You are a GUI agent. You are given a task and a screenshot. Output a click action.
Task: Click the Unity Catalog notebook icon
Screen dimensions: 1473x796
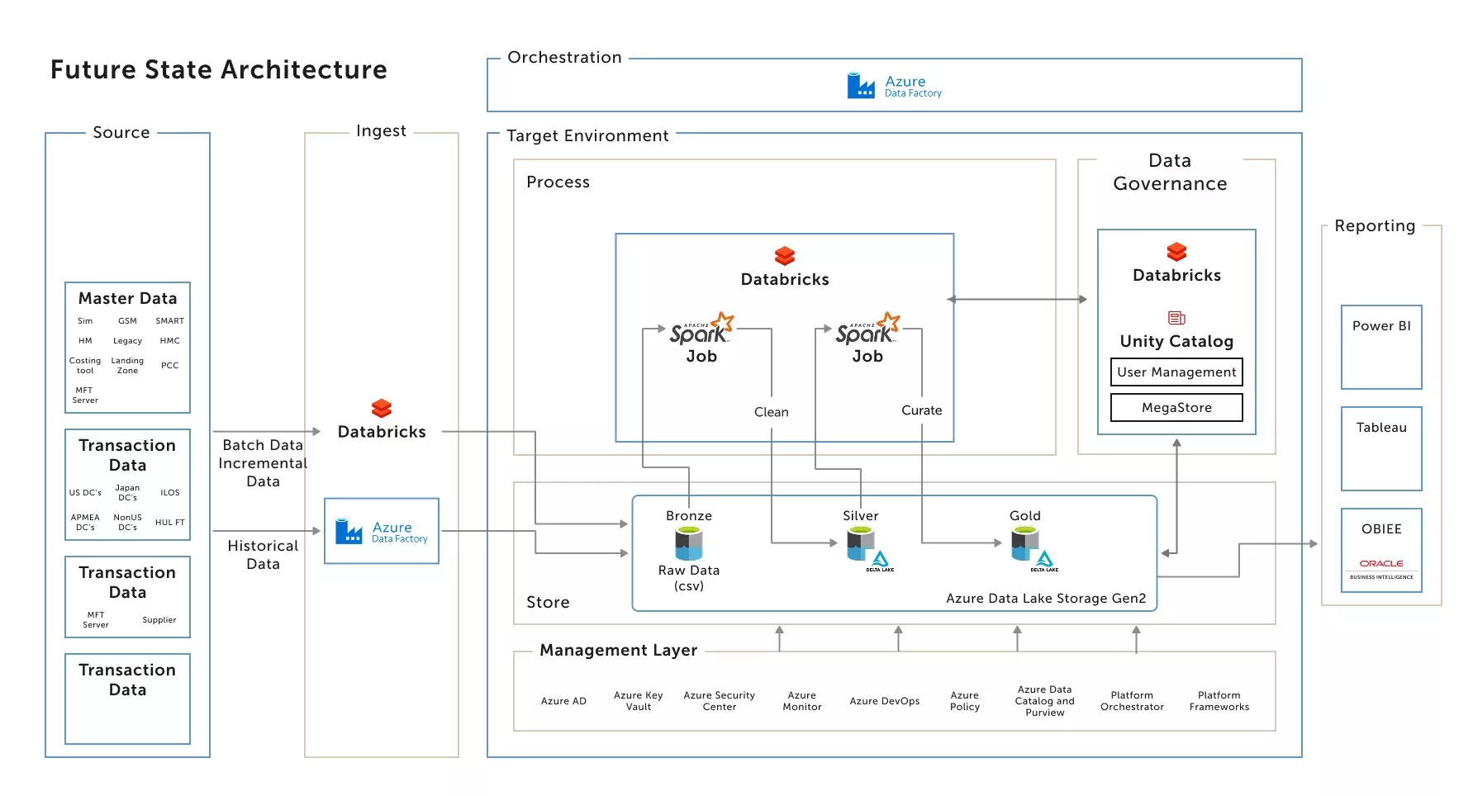(1176, 317)
